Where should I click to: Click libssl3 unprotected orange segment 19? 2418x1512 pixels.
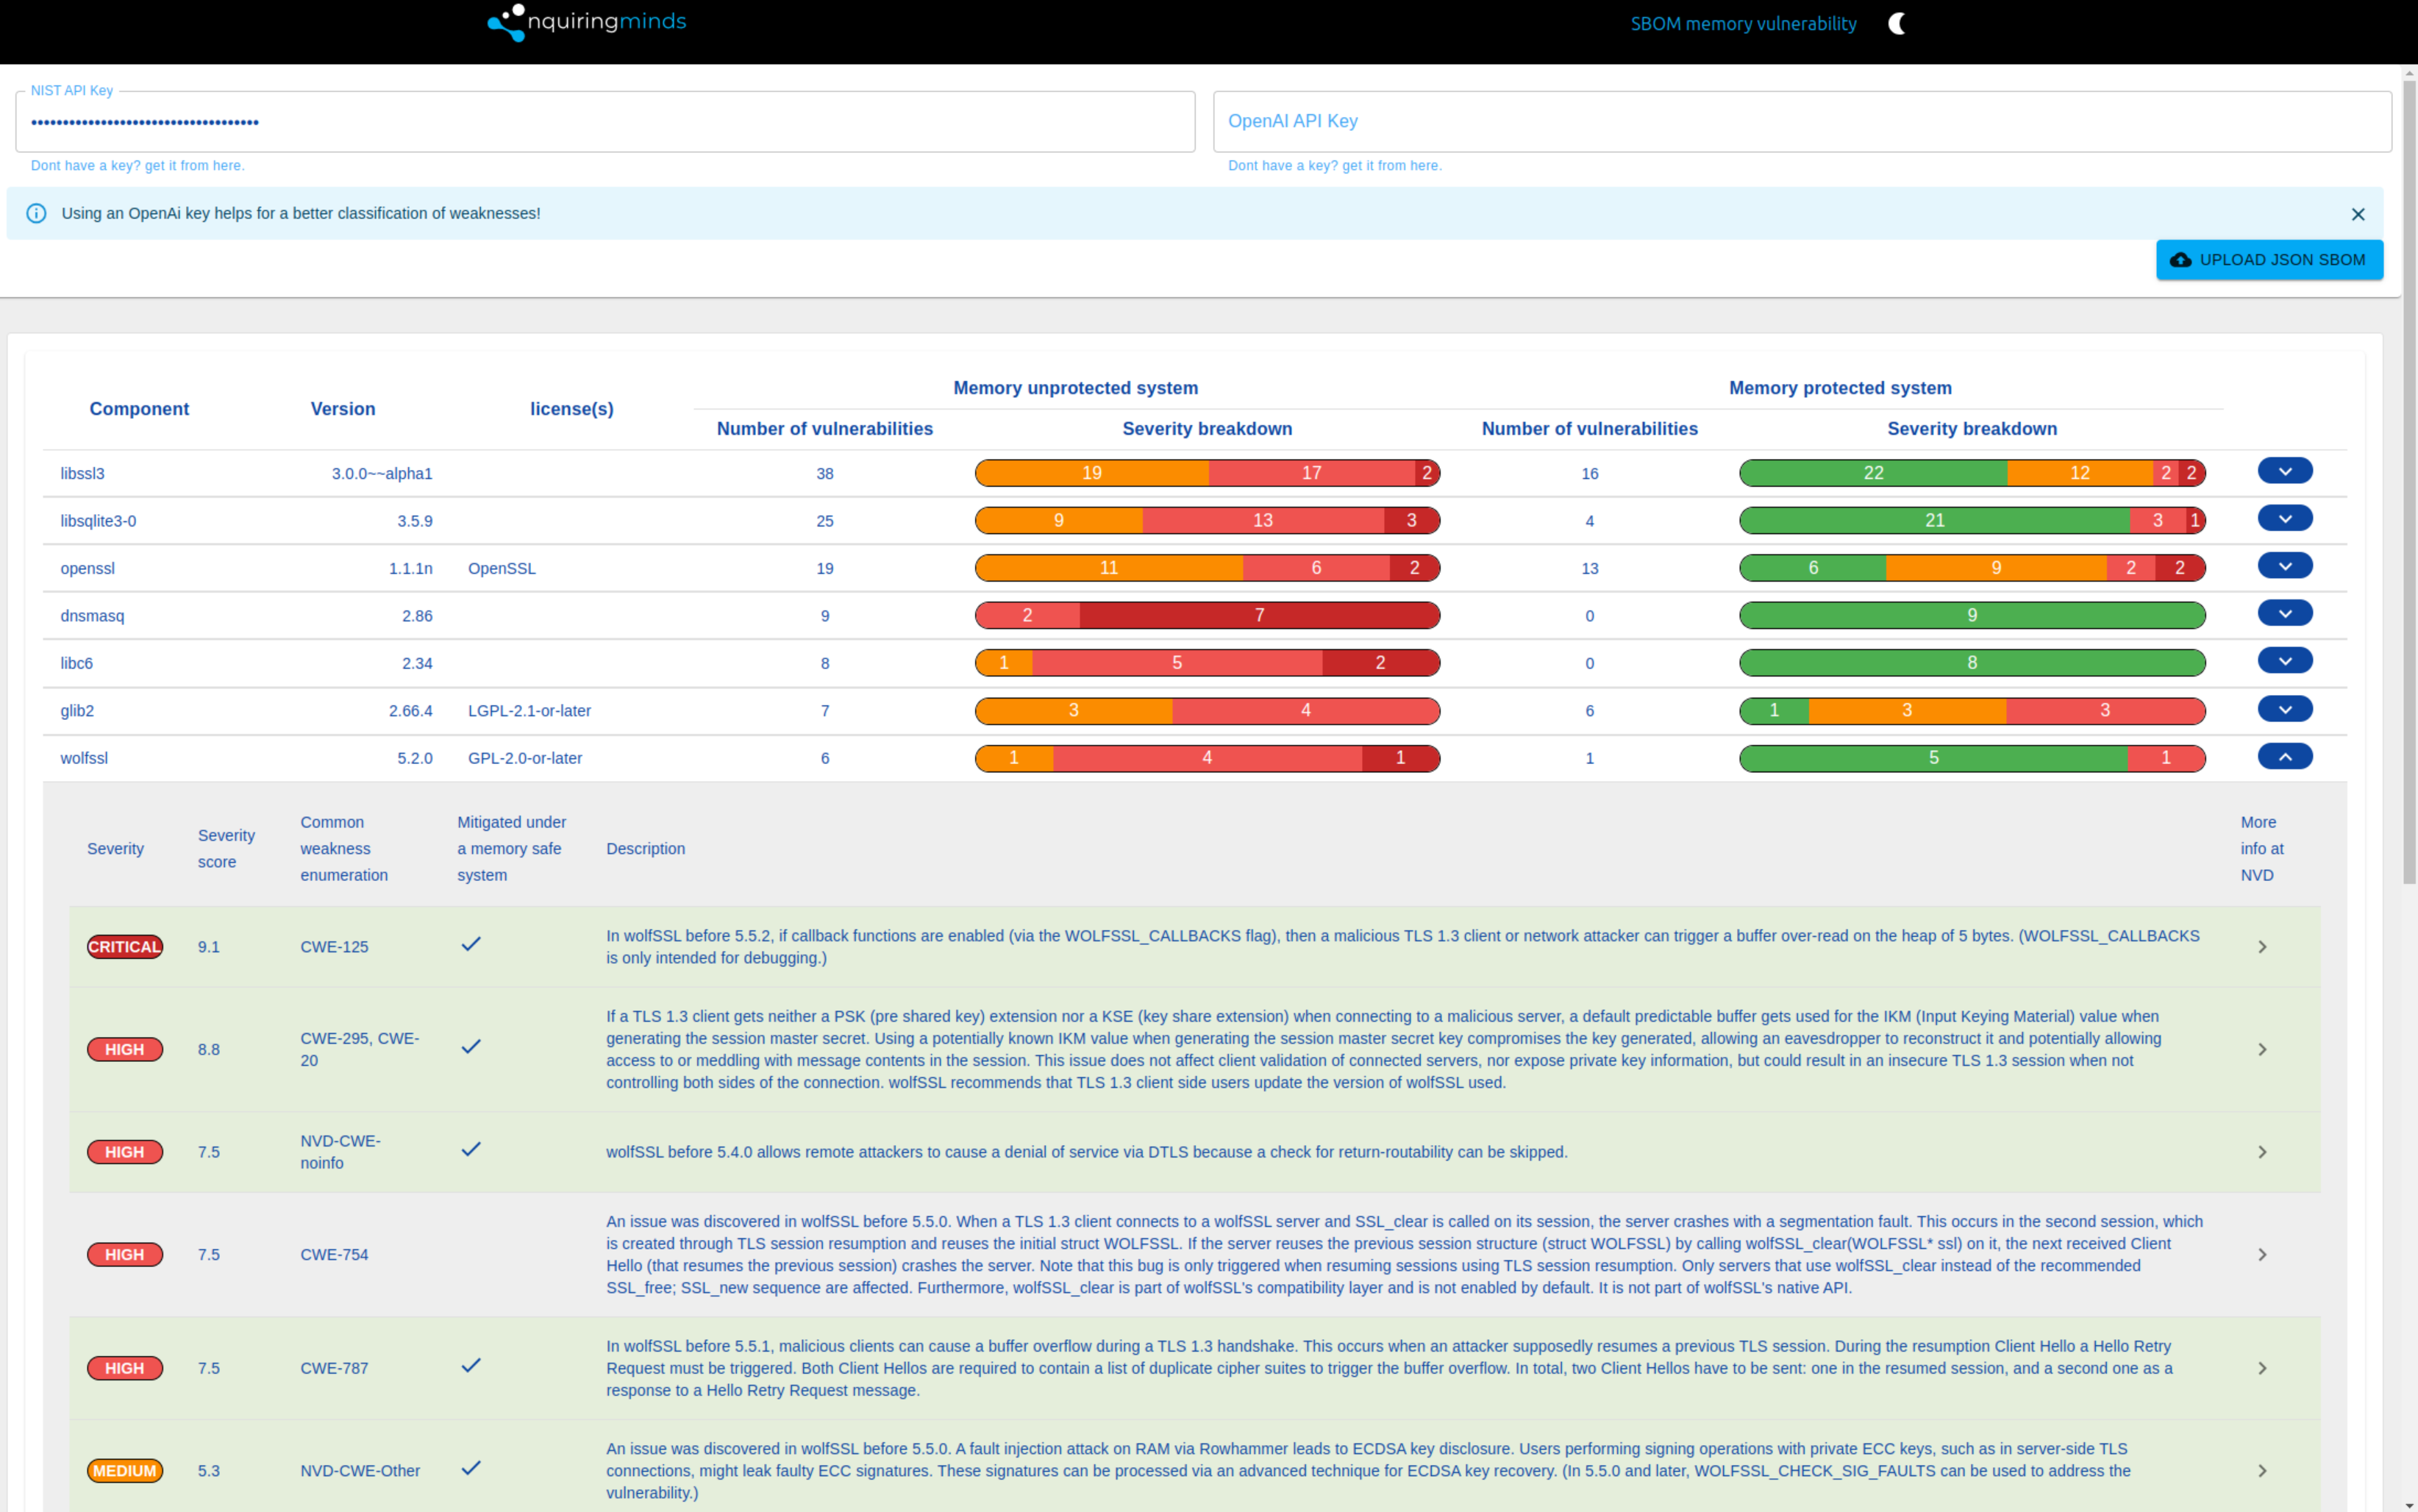(x=1092, y=473)
